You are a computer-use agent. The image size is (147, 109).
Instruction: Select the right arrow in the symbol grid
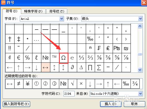click(x=28, y=67)
